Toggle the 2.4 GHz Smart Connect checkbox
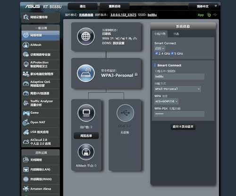The image size is (236, 196). point(157,54)
